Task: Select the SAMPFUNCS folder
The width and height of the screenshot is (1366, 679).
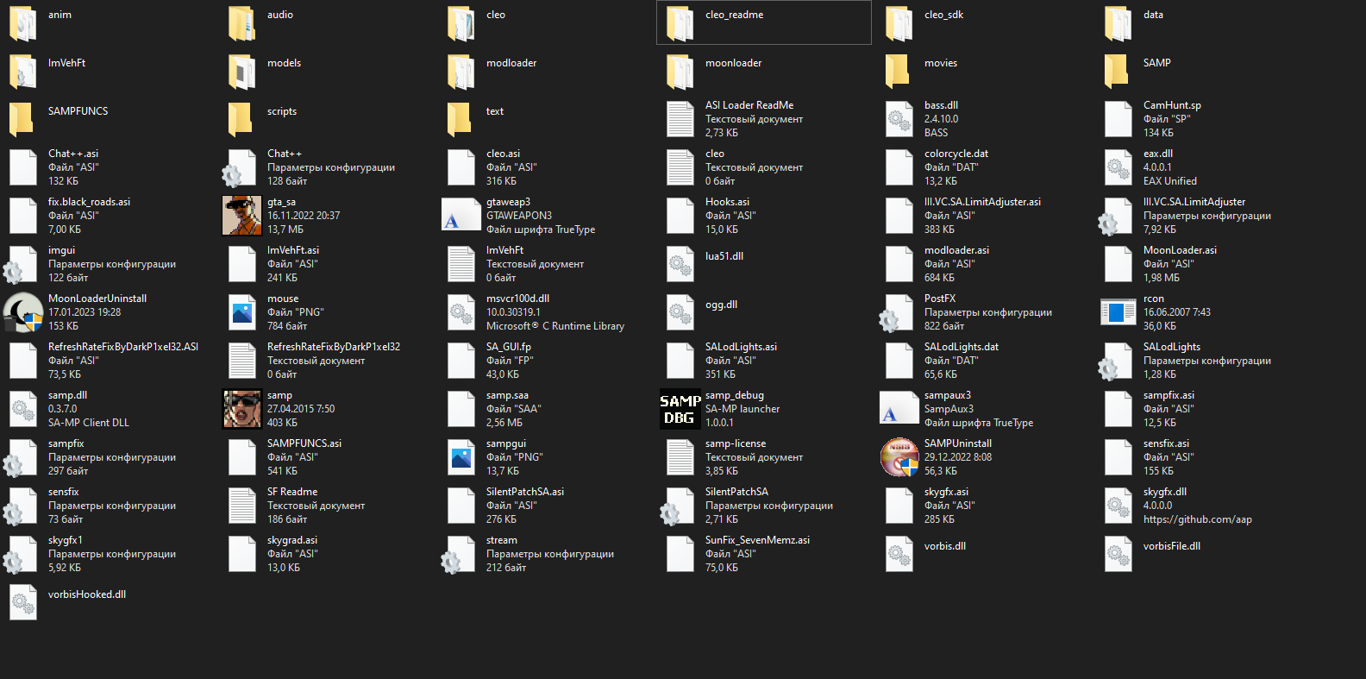Action: point(22,119)
